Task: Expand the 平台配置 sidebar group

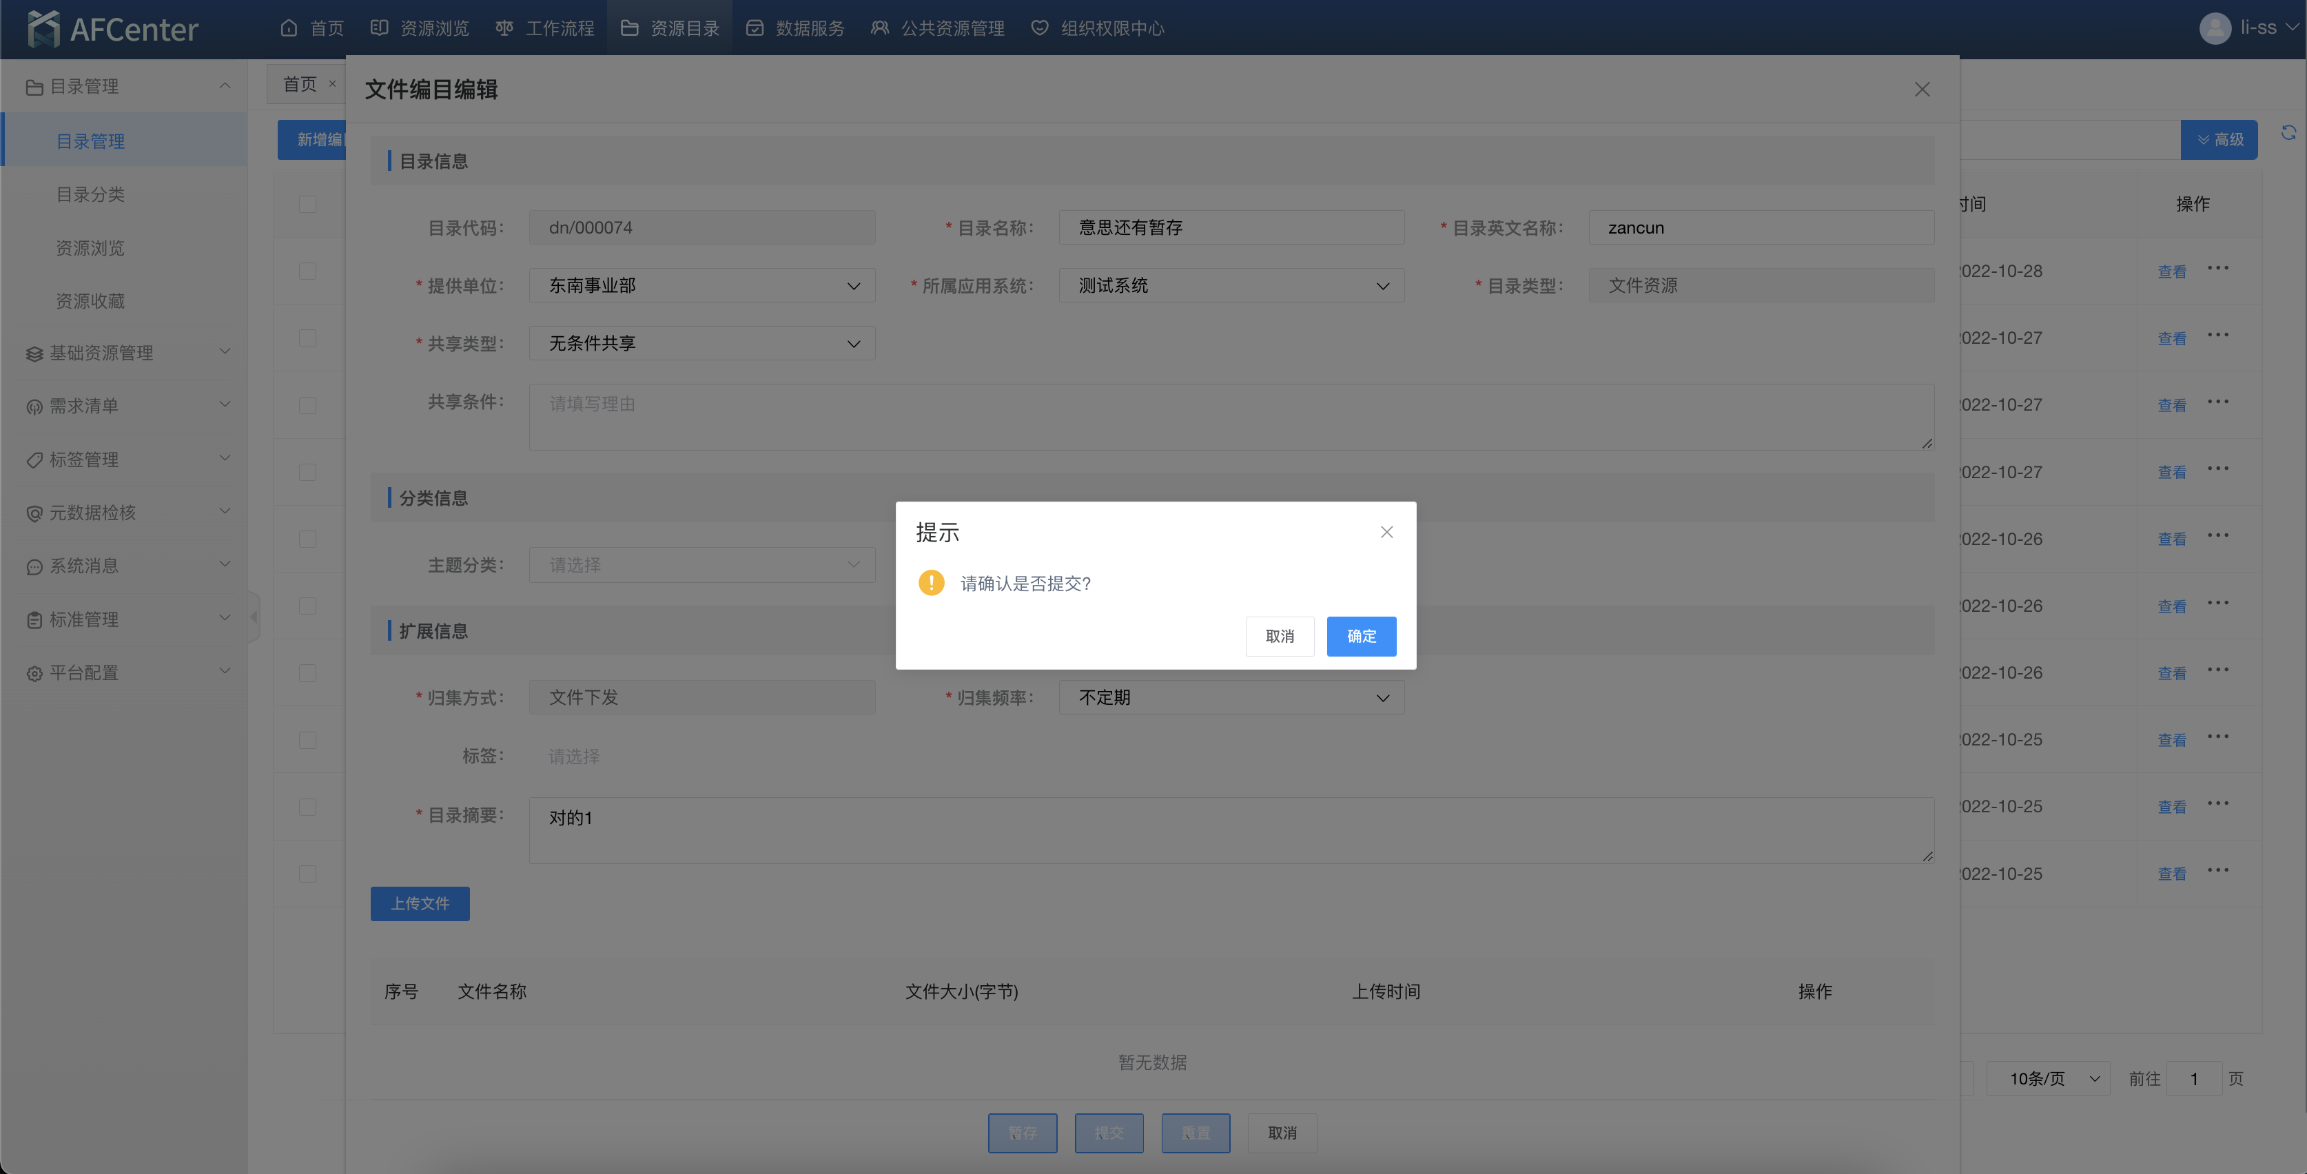Action: pos(123,672)
